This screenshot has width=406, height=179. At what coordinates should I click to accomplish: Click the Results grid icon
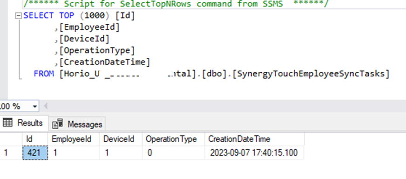tap(7, 123)
